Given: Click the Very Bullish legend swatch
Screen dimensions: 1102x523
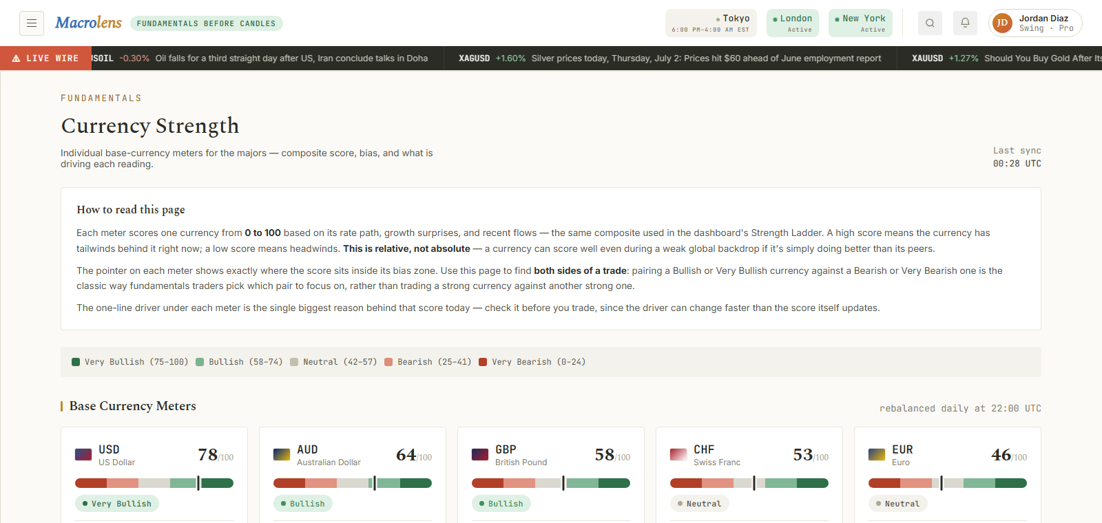Looking at the screenshot, I should tap(76, 362).
